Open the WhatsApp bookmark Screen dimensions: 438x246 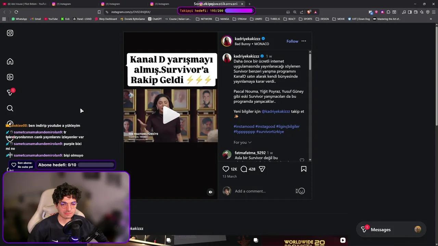tap(19, 19)
